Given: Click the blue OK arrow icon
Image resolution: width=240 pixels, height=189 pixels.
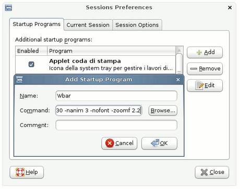Looking at the screenshot, I should (x=154, y=143).
